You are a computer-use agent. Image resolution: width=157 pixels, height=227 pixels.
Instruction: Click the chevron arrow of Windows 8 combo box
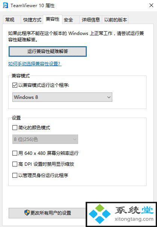(x=109, y=97)
